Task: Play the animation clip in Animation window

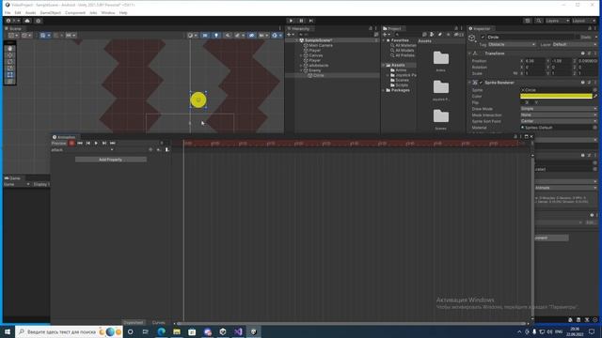Action: (96, 143)
